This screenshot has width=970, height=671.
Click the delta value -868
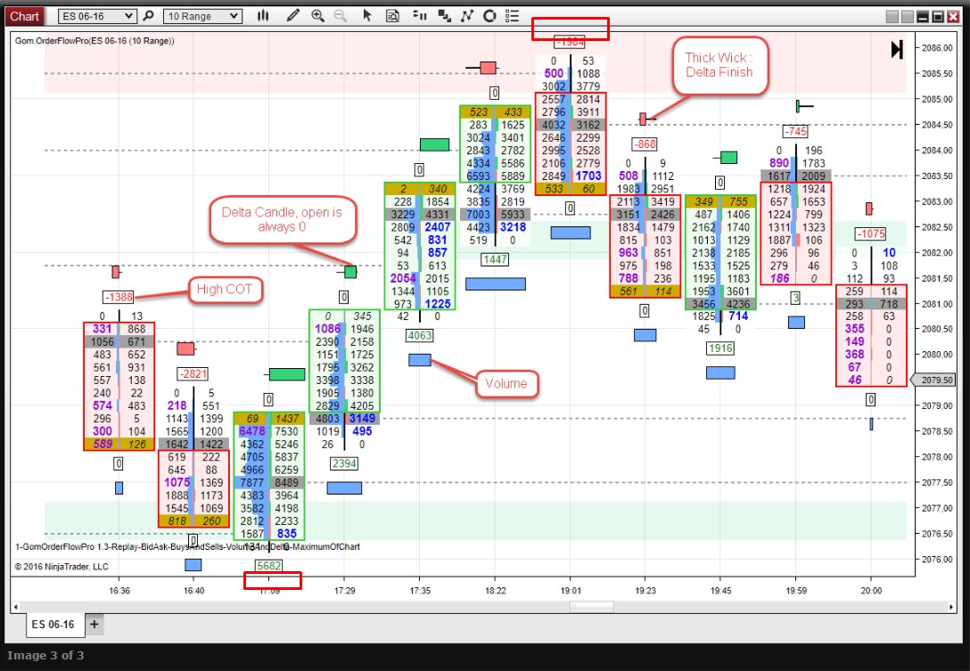645,144
